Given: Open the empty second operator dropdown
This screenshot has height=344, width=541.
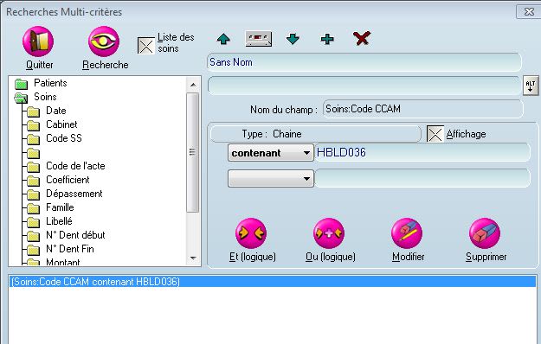Looking at the screenshot, I should click(271, 178).
